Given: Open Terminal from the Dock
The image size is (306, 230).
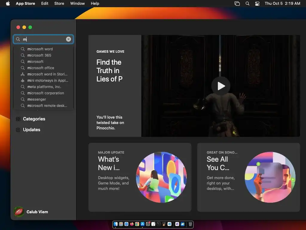Looking at the screenshot, I should click(159, 224).
